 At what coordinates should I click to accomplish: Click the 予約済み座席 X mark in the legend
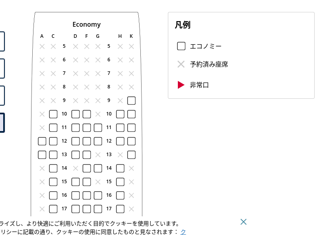tap(181, 64)
